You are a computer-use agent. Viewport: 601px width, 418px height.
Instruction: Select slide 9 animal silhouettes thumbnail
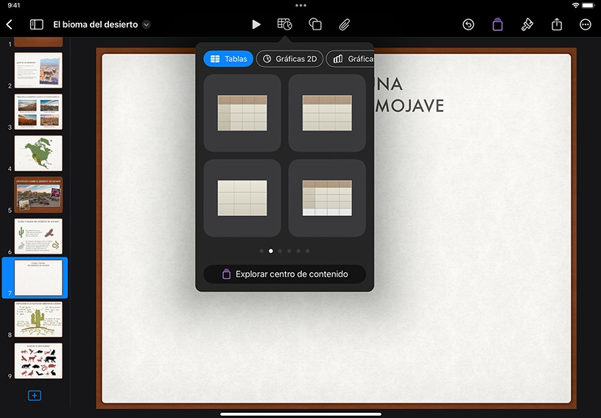click(x=38, y=360)
